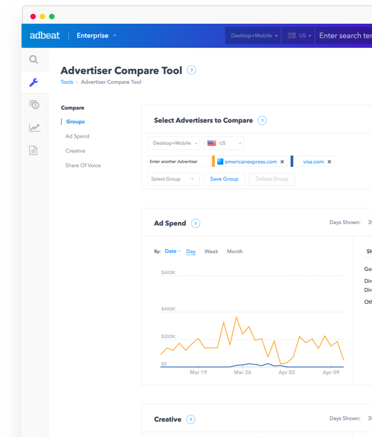The width and height of the screenshot is (372, 437).
Task: Select Ad Spend in Compare menu
Action: (x=77, y=136)
